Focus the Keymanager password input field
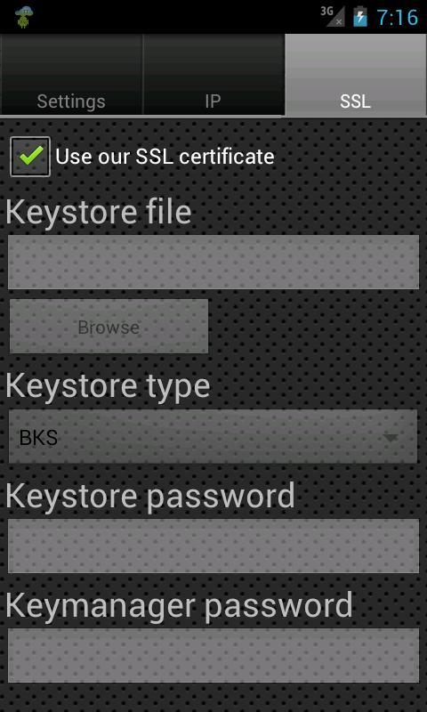The height and width of the screenshot is (712, 427). [x=213, y=655]
